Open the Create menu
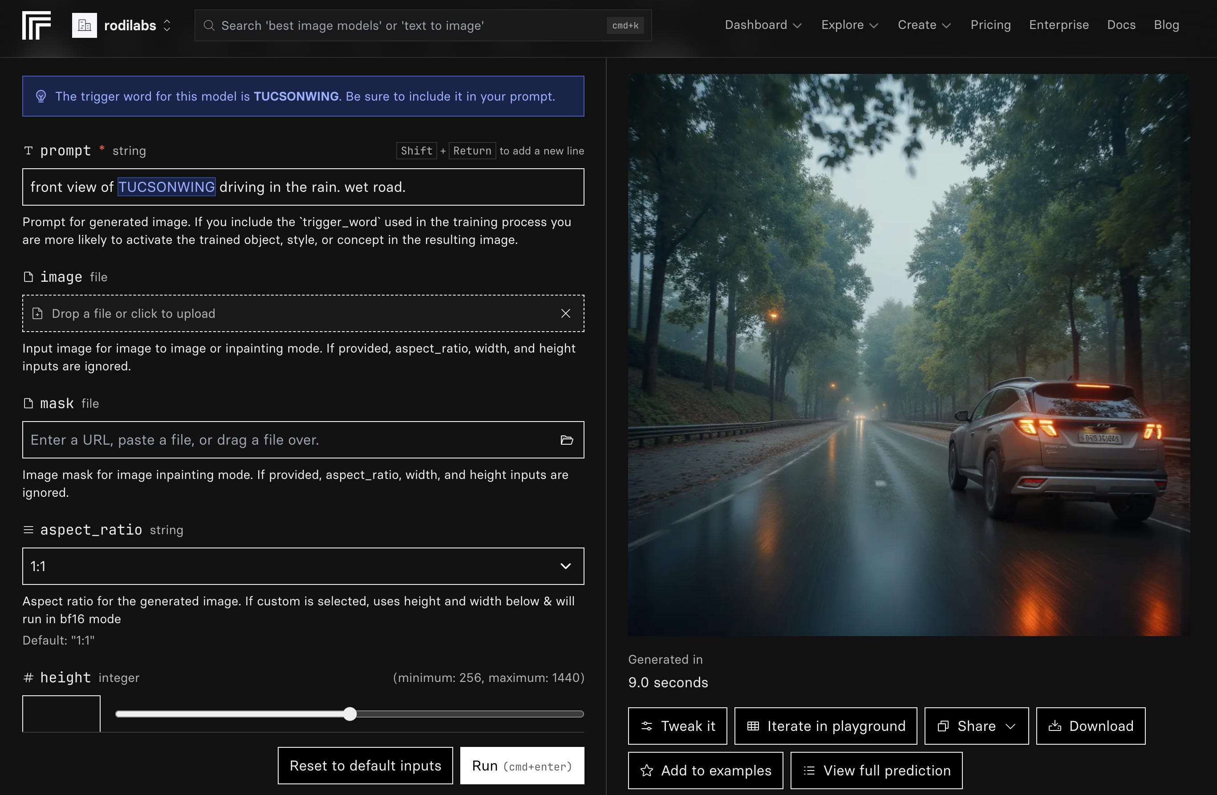Viewport: 1217px width, 795px height. click(x=924, y=25)
